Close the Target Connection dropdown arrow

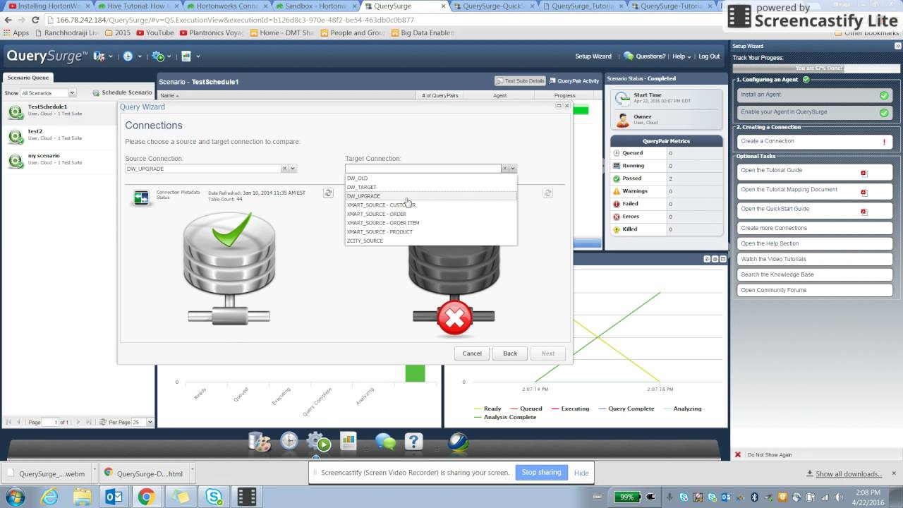tap(513, 169)
